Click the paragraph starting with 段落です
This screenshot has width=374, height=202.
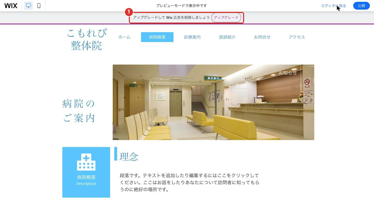click(x=190, y=182)
